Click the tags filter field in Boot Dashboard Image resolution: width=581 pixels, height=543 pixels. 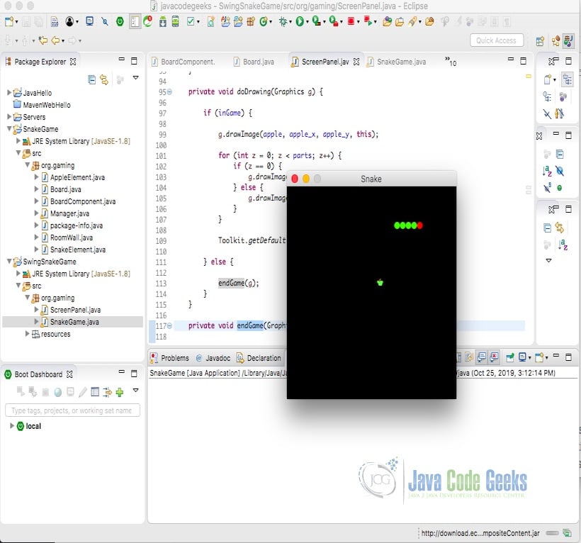pos(71,410)
